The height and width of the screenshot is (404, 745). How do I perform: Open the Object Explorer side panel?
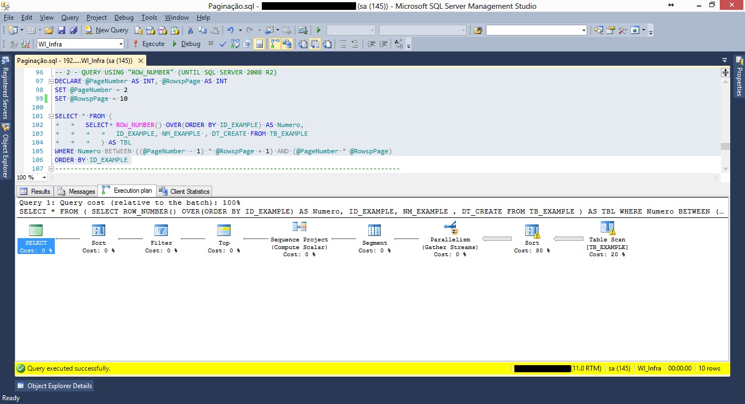(x=5, y=151)
